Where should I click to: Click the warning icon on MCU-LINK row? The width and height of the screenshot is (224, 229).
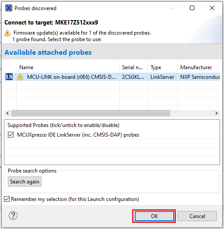pos(20,77)
